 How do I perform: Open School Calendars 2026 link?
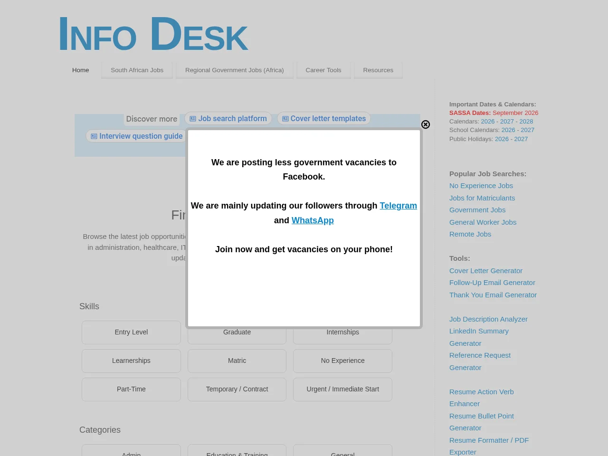(508, 130)
